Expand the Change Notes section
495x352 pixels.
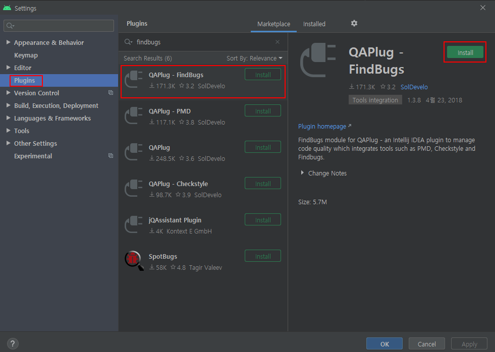click(x=302, y=173)
